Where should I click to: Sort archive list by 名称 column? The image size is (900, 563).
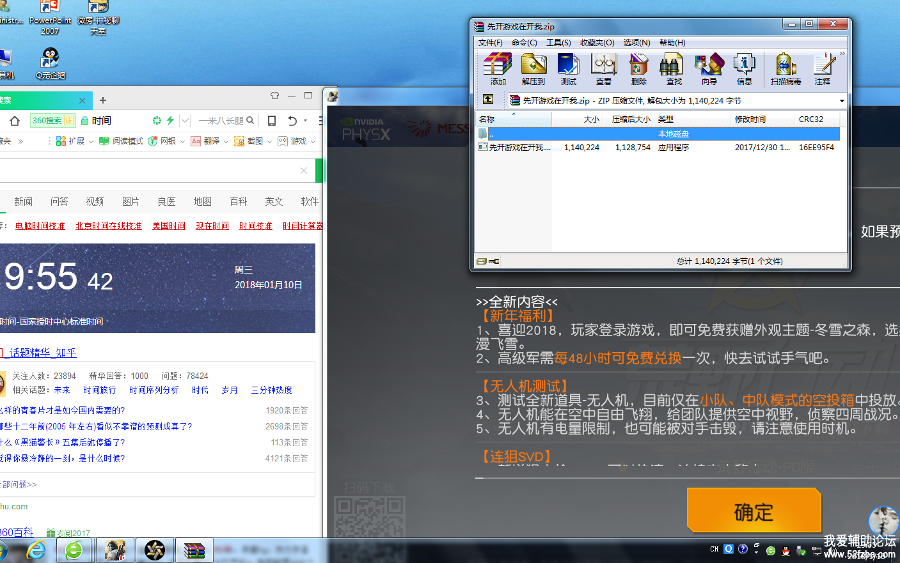point(513,120)
